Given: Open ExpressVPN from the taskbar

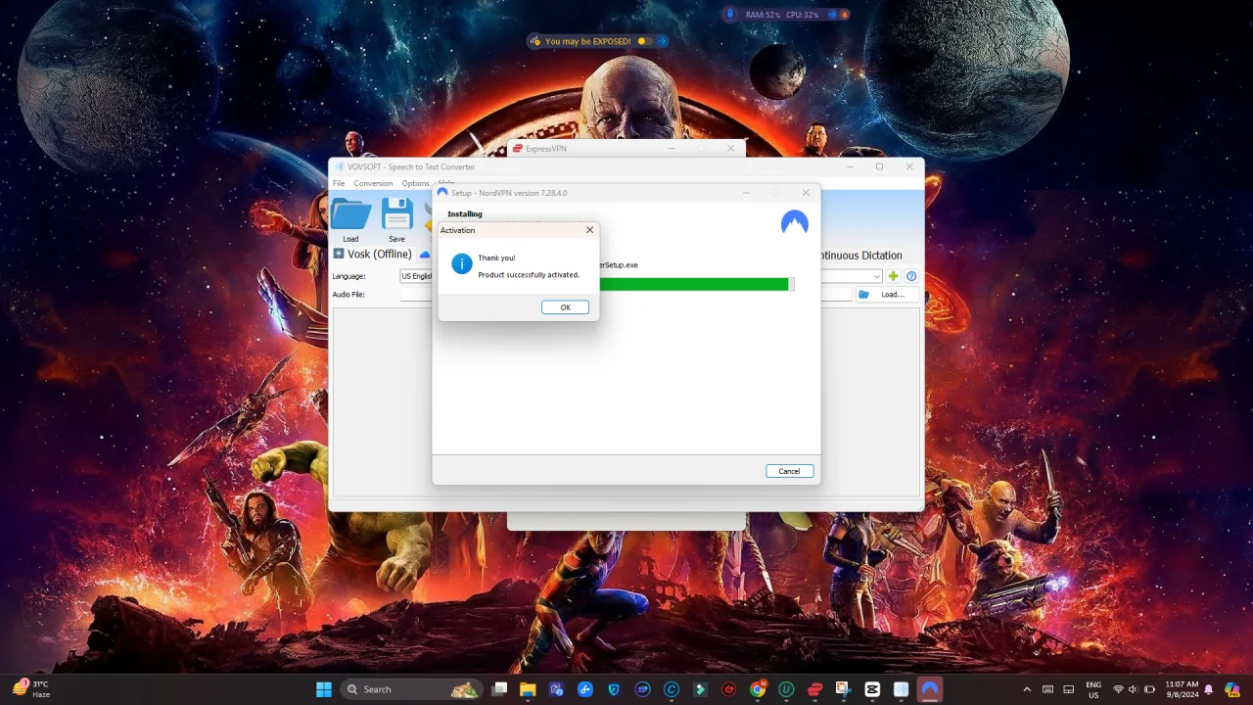Looking at the screenshot, I should coord(814,689).
